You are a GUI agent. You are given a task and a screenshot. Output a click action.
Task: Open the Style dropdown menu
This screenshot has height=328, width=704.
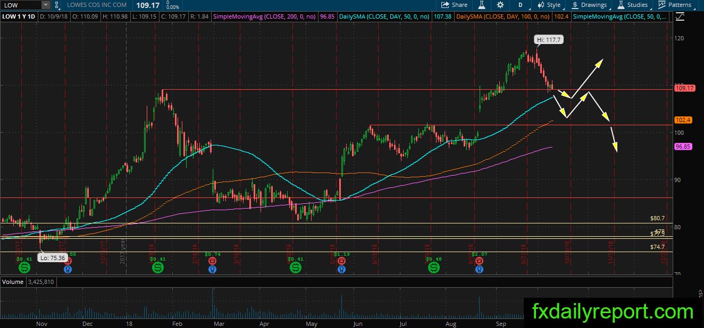[549, 5]
